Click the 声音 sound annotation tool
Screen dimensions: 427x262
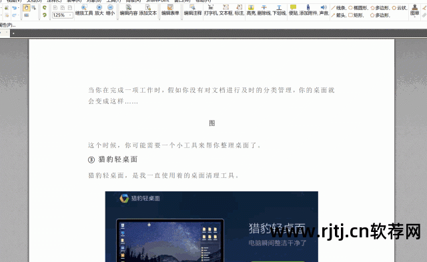pos(324,10)
